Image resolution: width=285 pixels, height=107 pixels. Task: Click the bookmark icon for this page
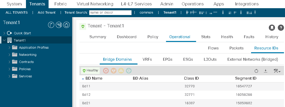[272, 28]
